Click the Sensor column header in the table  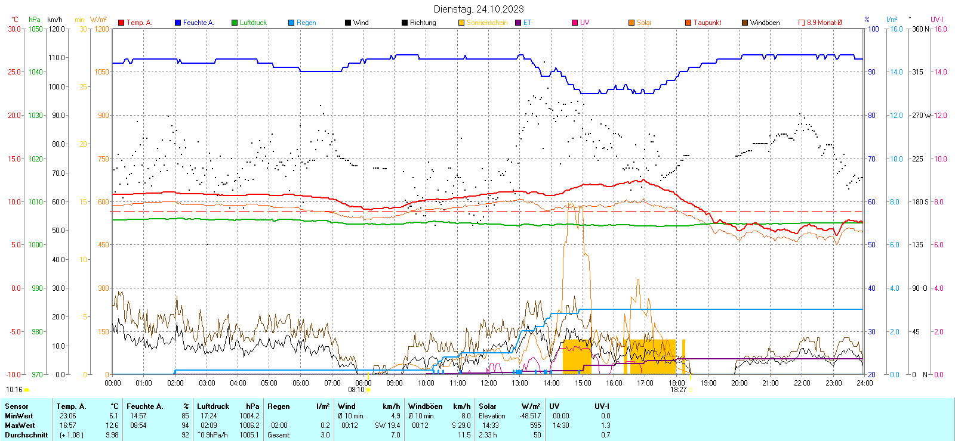(x=17, y=406)
